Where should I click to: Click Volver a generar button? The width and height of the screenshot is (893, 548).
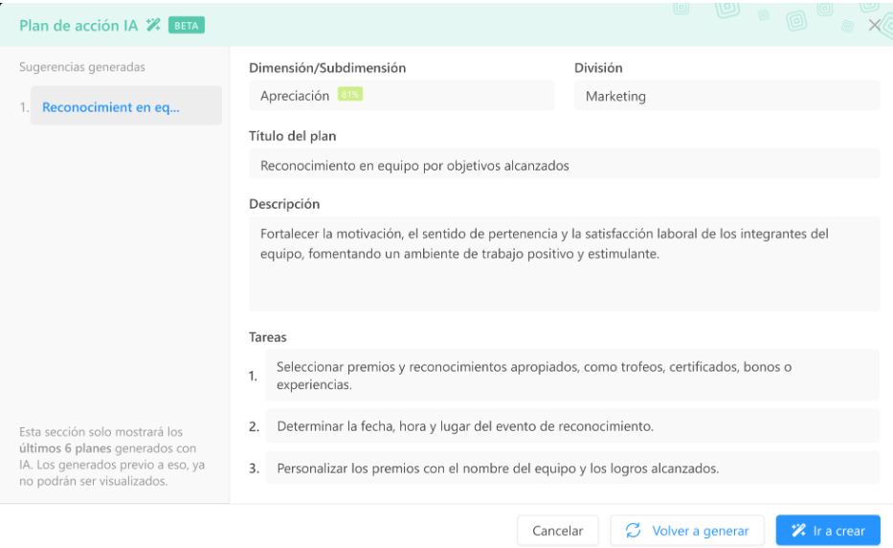pos(687,531)
